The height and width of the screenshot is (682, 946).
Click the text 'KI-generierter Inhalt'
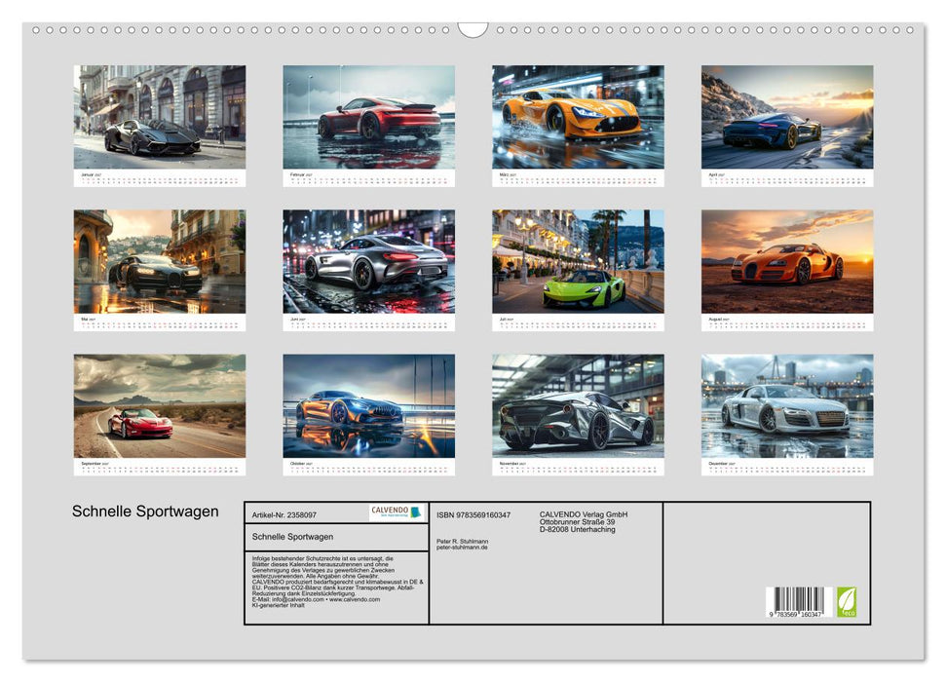pos(278,605)
